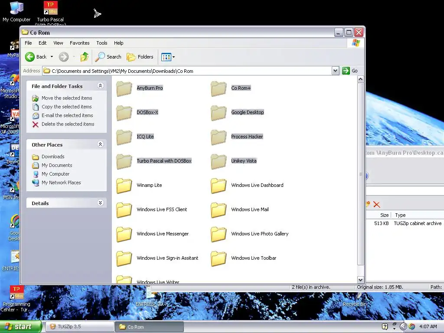Click the vertical scrollbar thumb in Co Rom
Screen dimensions: 444x333
(360, 174)
